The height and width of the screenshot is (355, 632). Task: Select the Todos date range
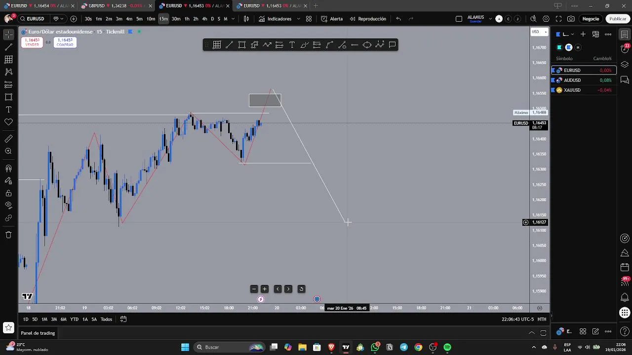click(106, 319)
